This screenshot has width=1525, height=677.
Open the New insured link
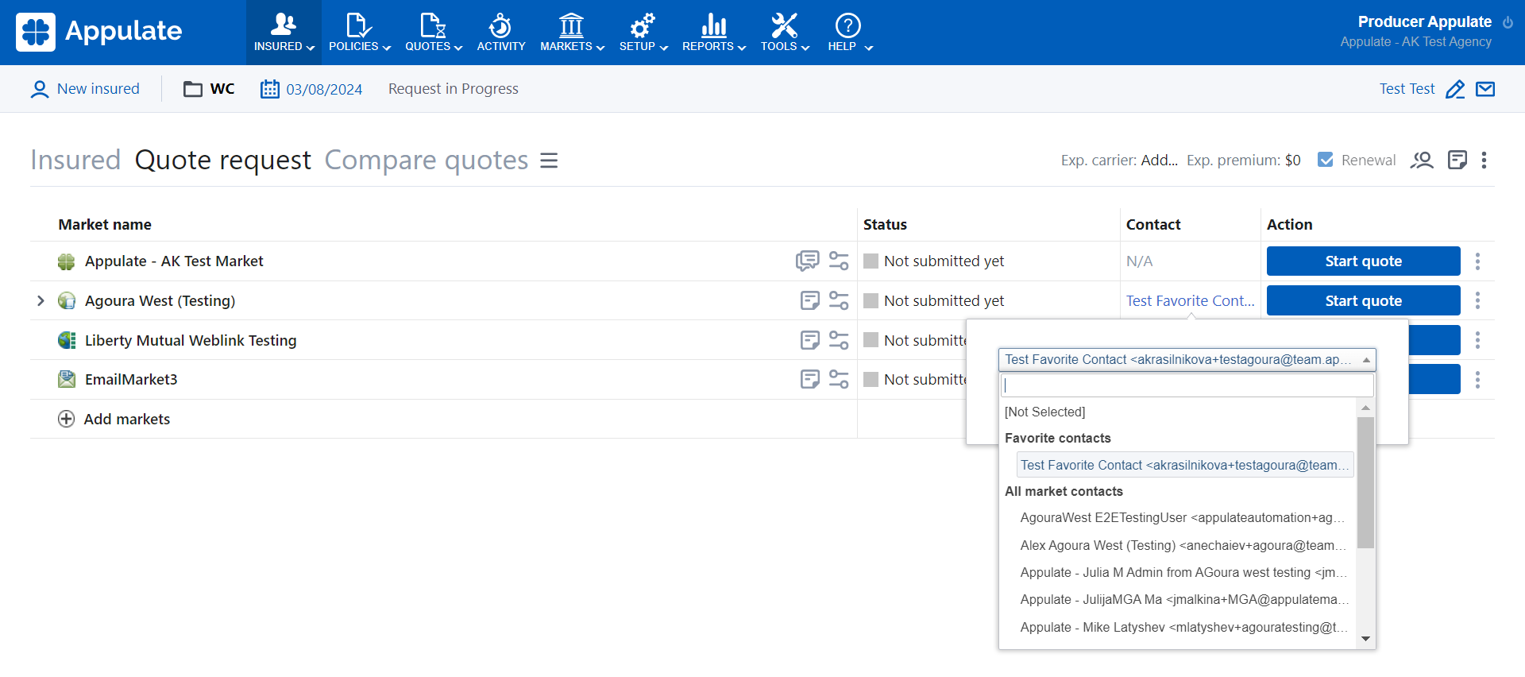(85, 89)
